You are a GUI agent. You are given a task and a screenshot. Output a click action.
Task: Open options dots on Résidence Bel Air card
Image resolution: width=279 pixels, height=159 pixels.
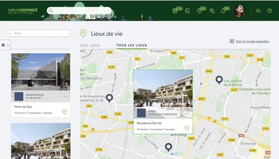187,114
